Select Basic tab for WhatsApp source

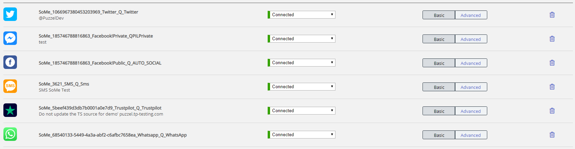439,135
